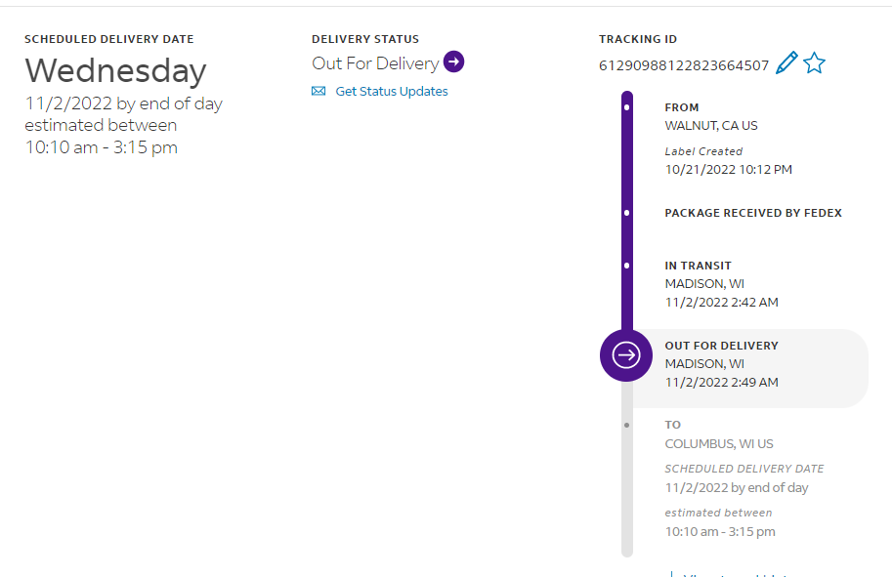892x577 pixels.
Task: Select the tracking ID number text
Action: tap(684, 65)
